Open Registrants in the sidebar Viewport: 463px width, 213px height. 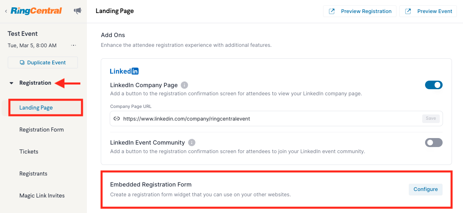33,173
